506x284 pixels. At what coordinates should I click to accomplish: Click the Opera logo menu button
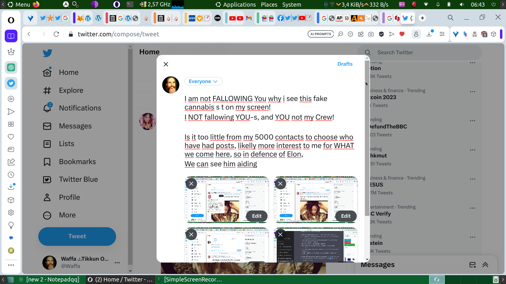(11, 20)
